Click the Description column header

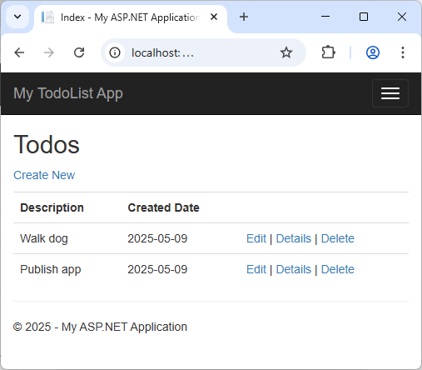click(x=52, y=207)
